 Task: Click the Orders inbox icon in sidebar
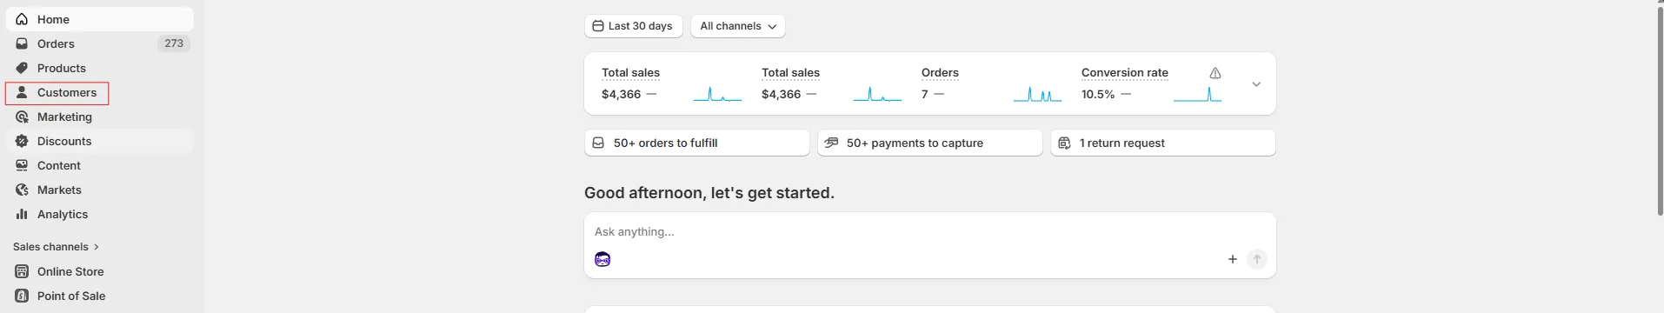(22, 43)
